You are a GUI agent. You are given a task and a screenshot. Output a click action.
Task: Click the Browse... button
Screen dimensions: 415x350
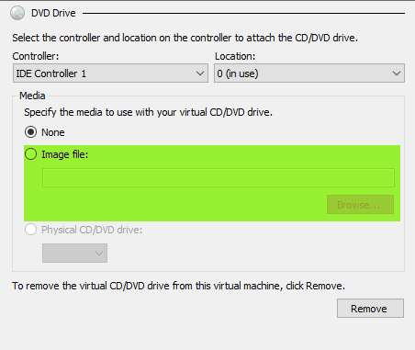click(x=360, y=205)
